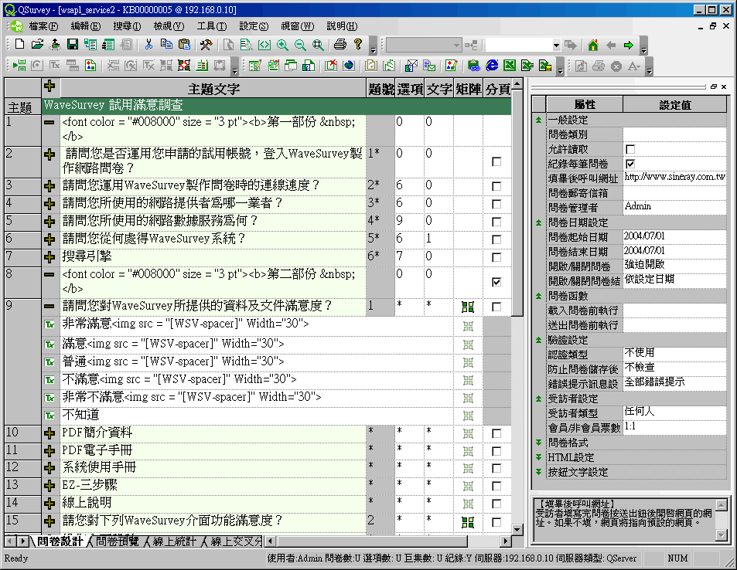737x570 pixels.
Task: Expand the PDF電子手冊 row
Action: tap(49, 451)
